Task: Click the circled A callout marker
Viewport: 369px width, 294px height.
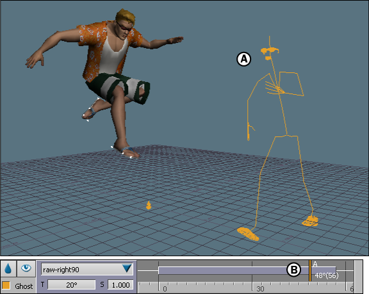Action: click(243, 59)
